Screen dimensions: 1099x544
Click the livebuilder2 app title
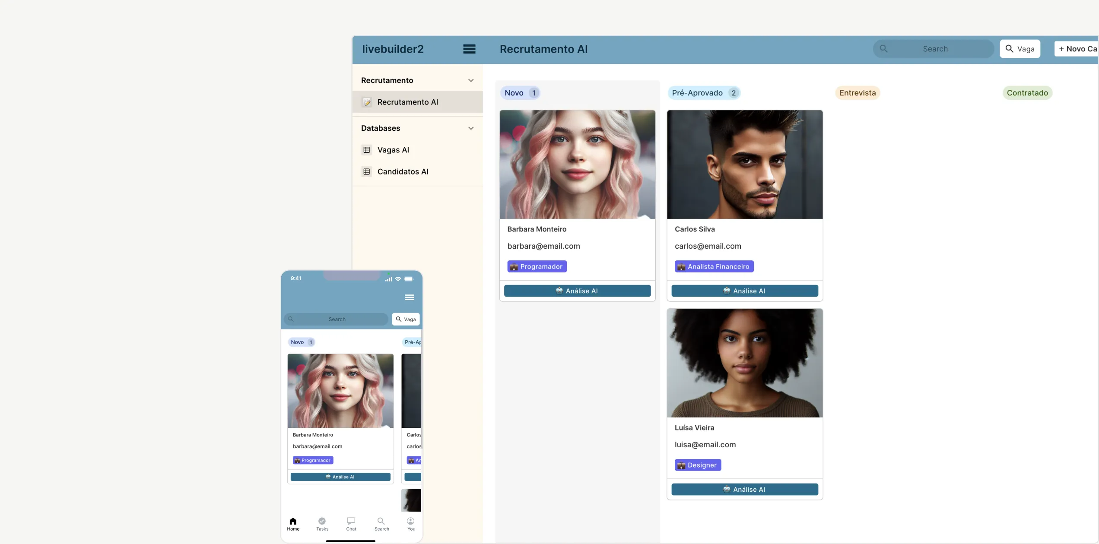pyautogui.click(x=393, y=49)
